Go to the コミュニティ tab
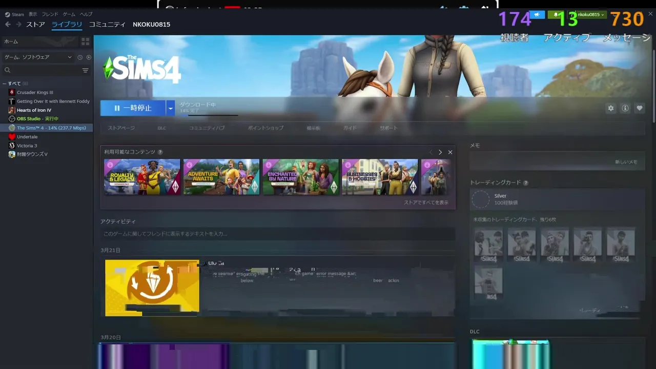Screen dimensions: 656x369 (107, 24)
